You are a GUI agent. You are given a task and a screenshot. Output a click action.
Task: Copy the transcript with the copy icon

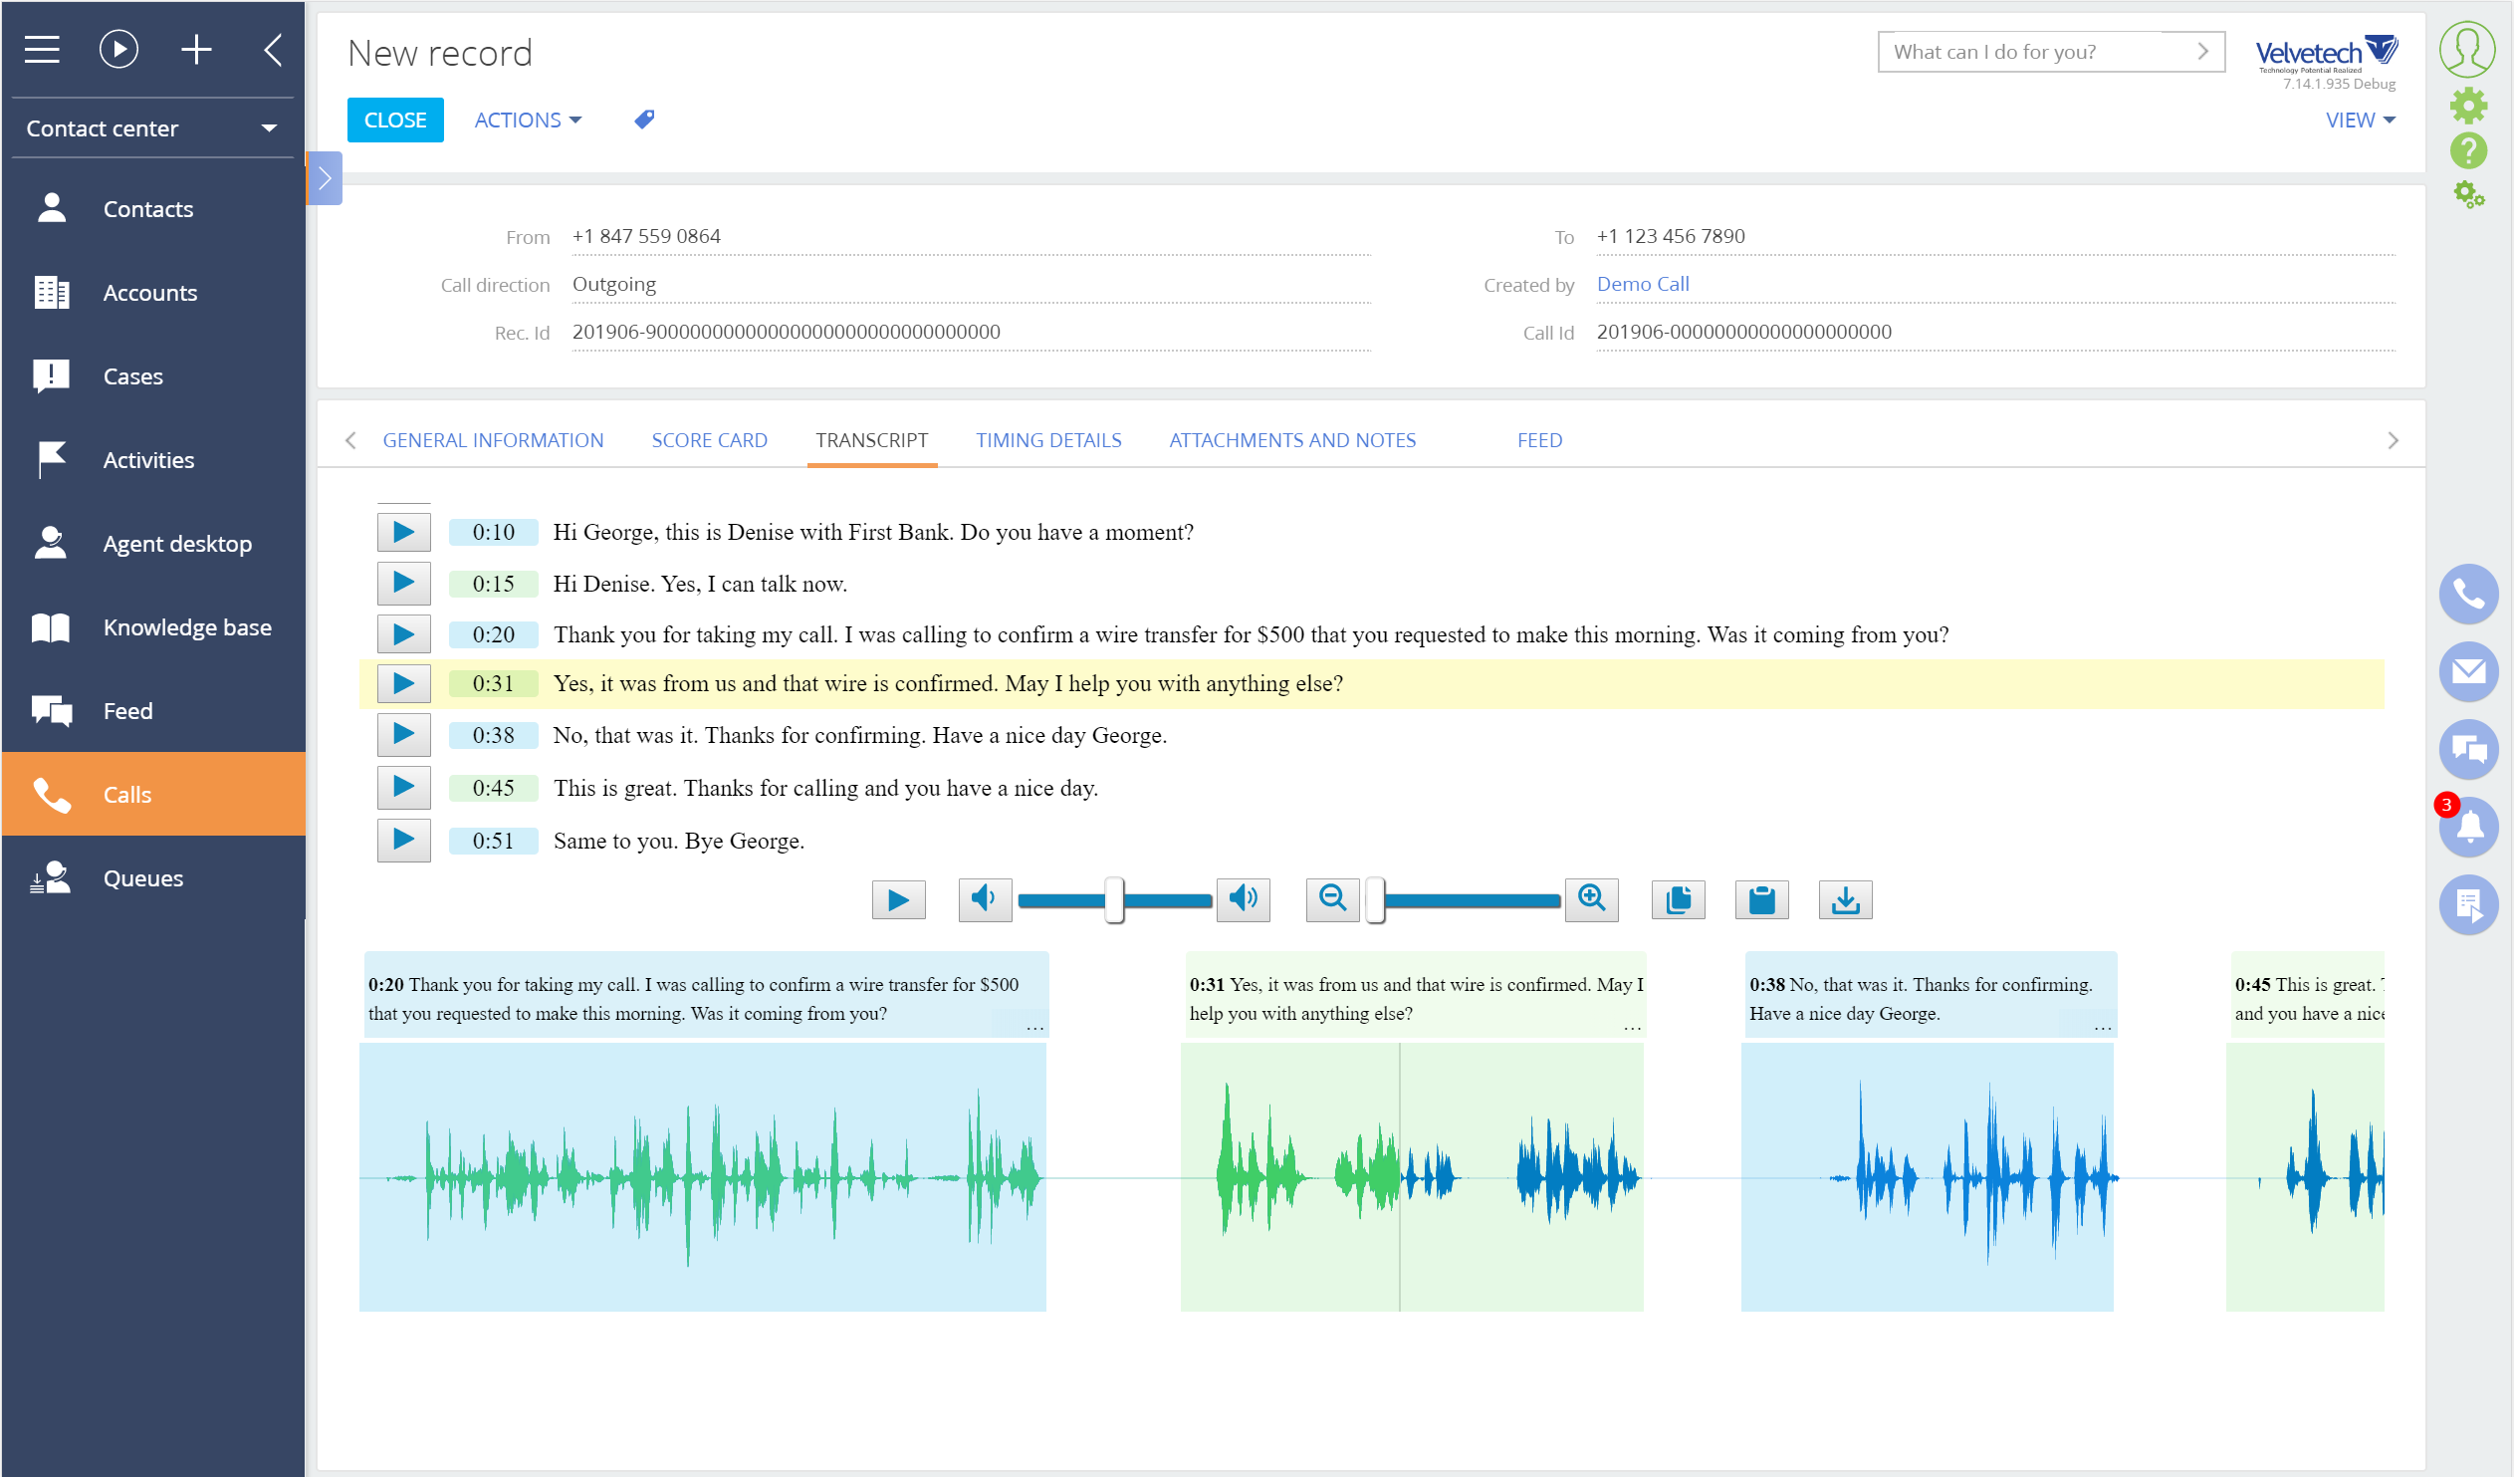coord(1678,899)
